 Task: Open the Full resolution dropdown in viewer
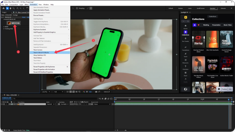[59, 92]
